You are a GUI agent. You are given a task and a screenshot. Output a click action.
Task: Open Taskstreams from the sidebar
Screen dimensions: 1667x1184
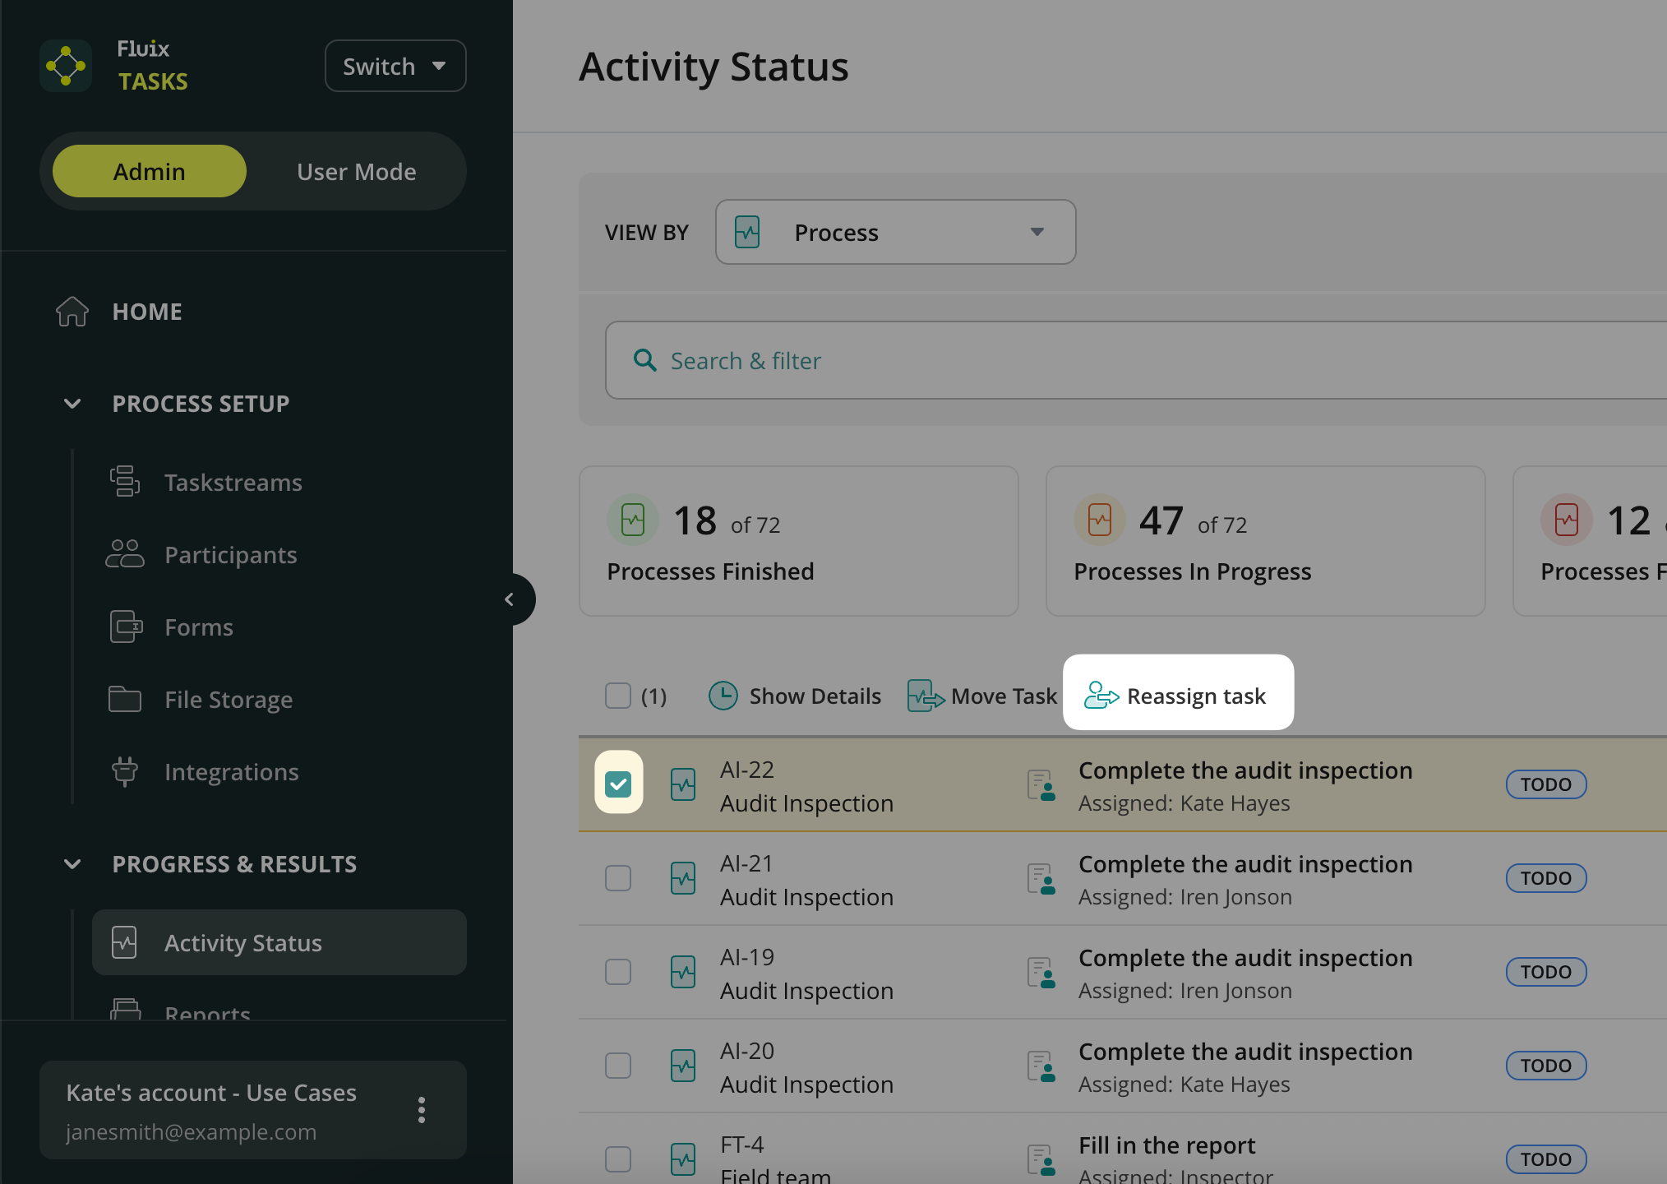[x=233, y=483]
